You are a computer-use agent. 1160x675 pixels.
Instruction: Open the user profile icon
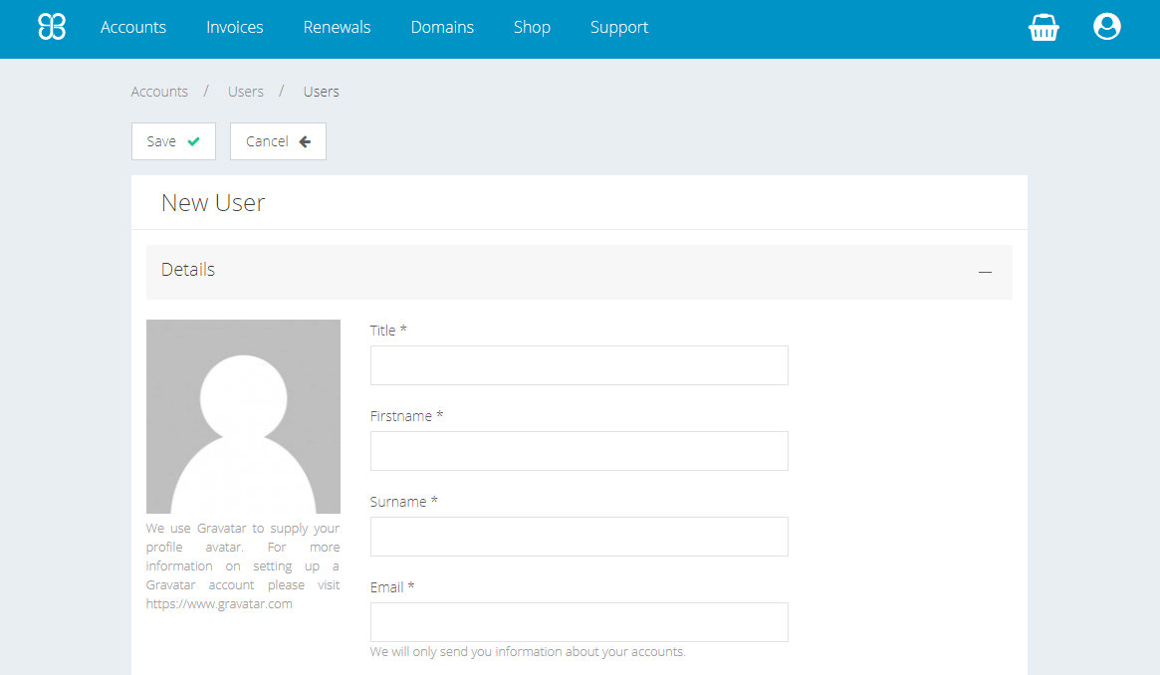pyautogui.click(x=1106, y=27)
